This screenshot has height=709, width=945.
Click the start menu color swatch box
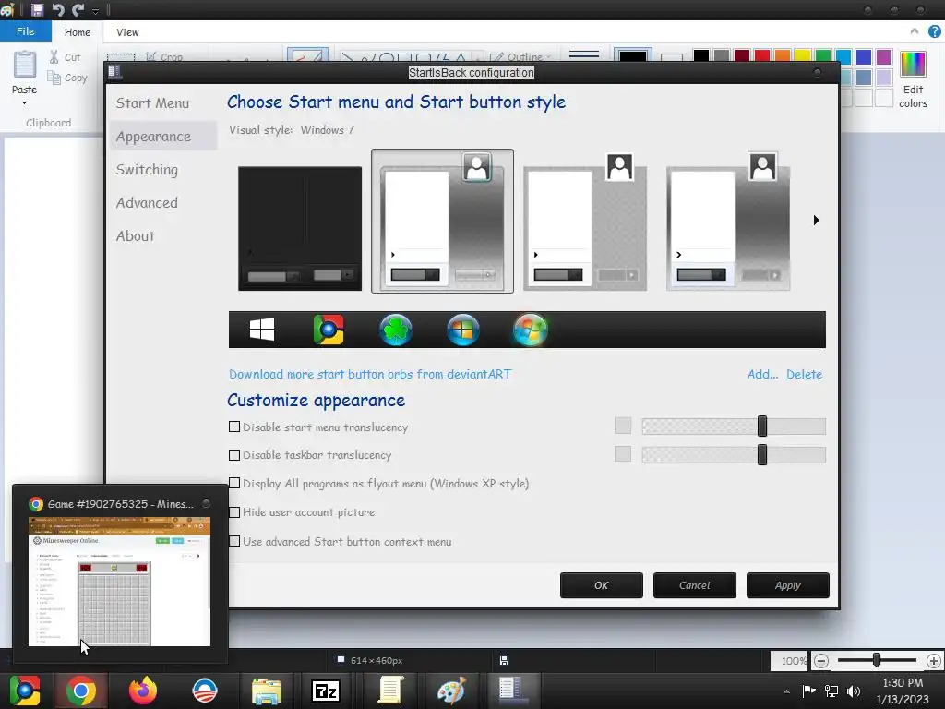click(623, 426)
